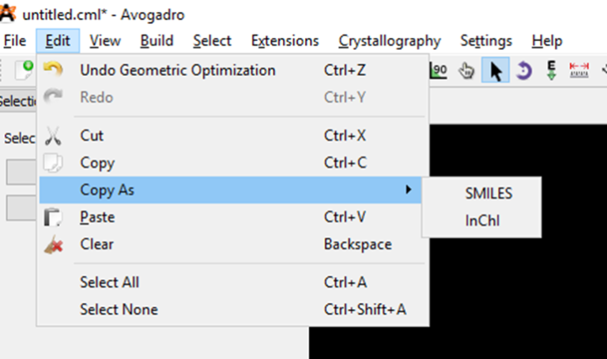607x359 pixels.
Task: Click the New document icon in toolbar
Action: 24,70
